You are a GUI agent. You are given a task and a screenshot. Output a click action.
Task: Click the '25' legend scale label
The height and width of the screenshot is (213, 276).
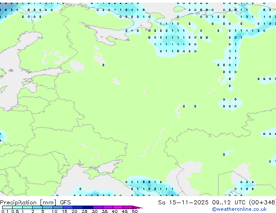84,211
